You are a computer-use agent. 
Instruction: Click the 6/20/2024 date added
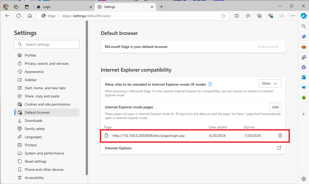click(x=217, y=136)
